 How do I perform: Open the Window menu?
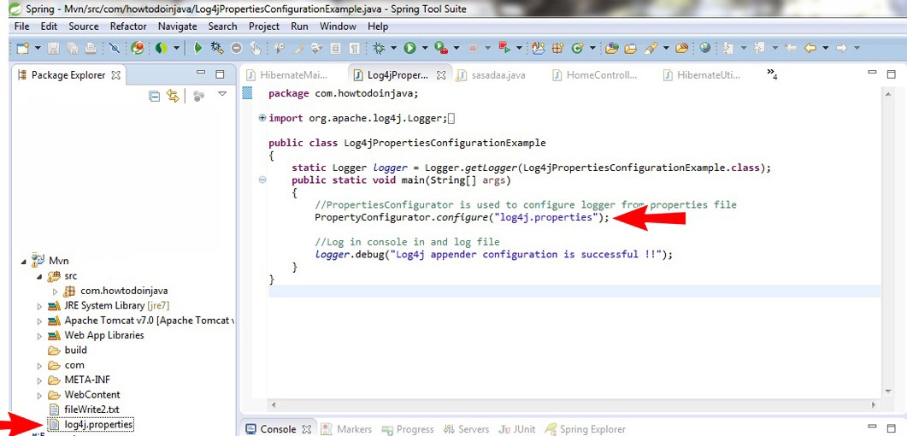coord(338,26)
